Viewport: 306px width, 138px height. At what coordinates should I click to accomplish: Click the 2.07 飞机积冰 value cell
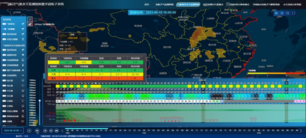point(67,62)
